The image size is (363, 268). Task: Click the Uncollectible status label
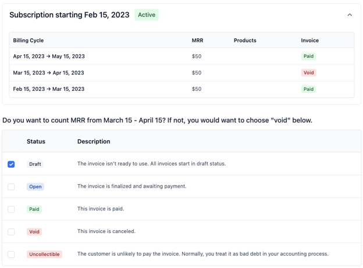pos(44,255)
